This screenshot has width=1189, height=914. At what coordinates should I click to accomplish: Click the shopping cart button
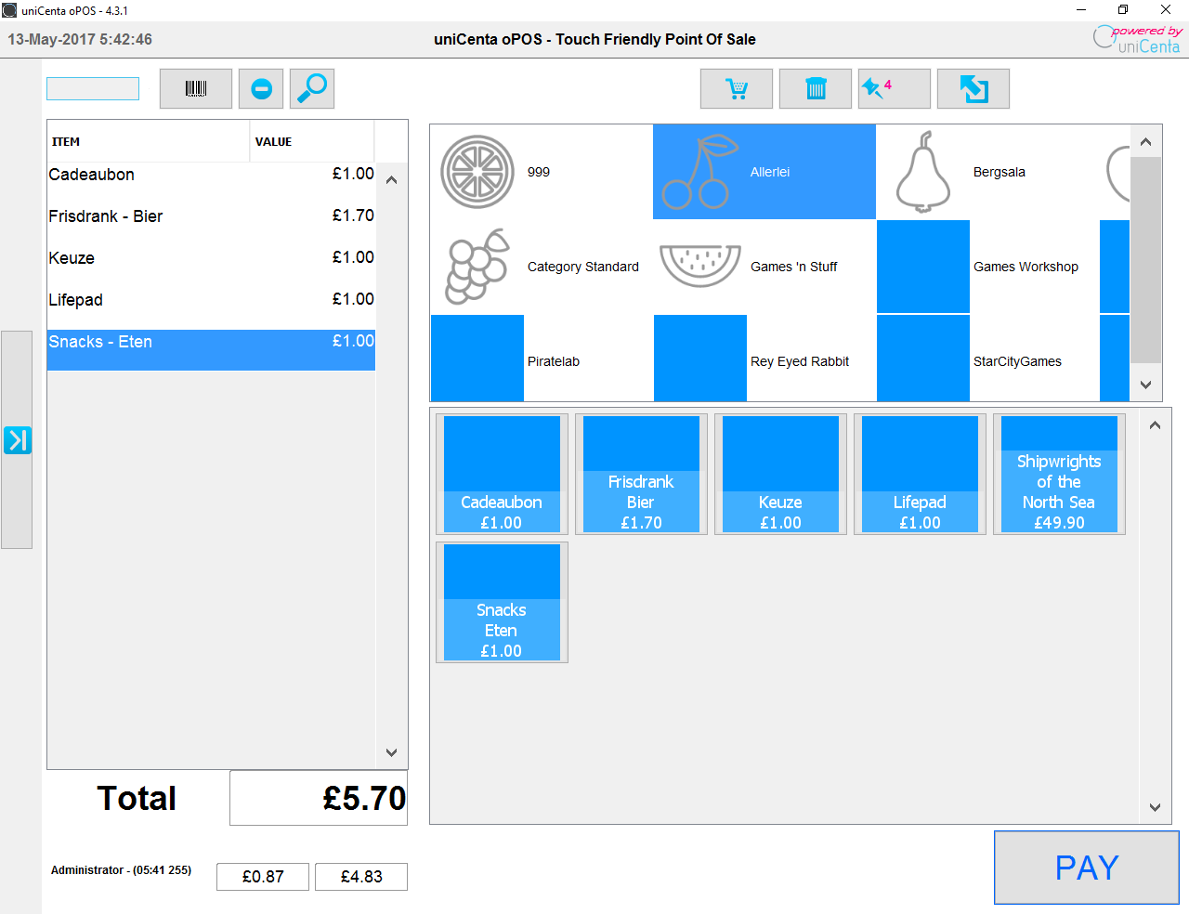point(737,89)
